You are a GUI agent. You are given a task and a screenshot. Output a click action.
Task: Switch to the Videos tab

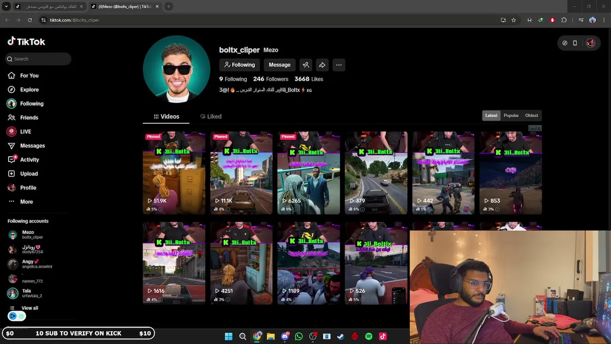166,117
